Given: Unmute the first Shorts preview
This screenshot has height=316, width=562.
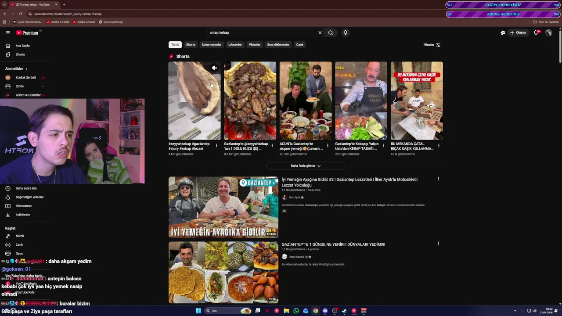Looking at the screenshot, I should tap(214, 68).
